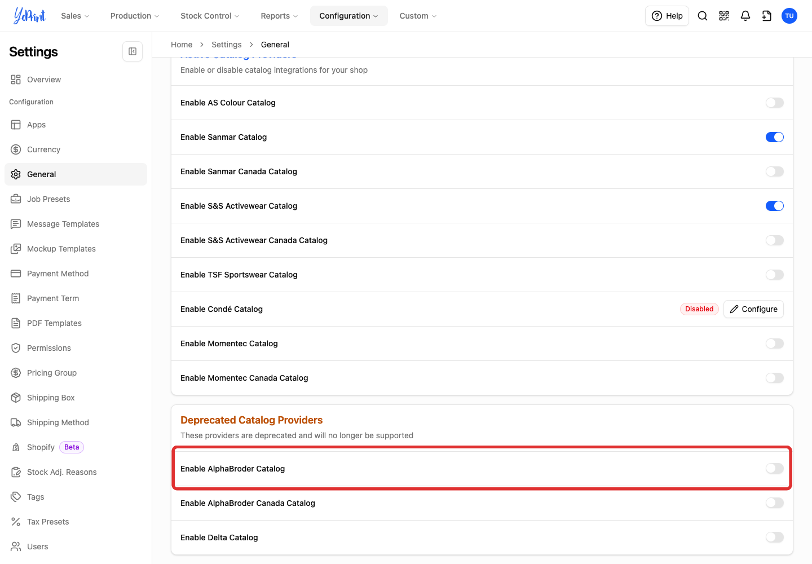Screen dimensions: 812x564
Task: Open Tags settings page
Action: point(76,497)
